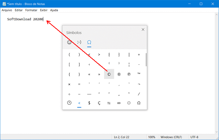219x140 pixels.
Task: Close the Símbolos picker panel
Action: point(143,30)
